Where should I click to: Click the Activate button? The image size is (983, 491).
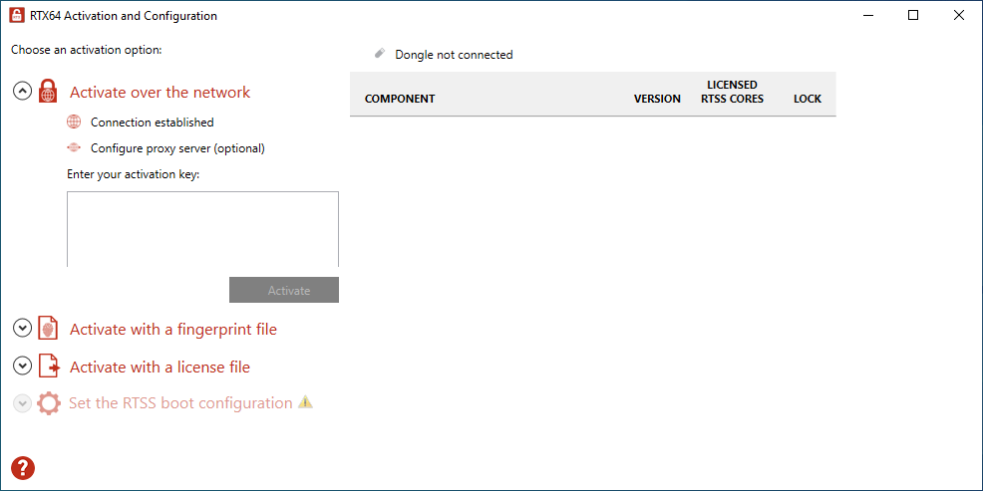point(284,290)
